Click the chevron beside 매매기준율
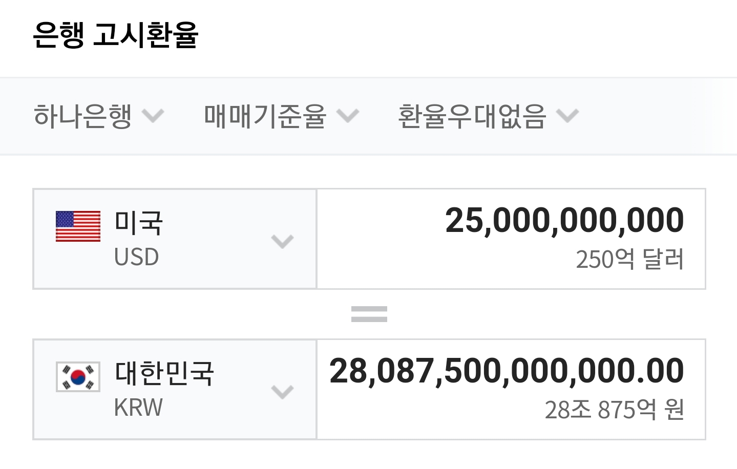Screen dimensions: 737x469 [348, 116]
